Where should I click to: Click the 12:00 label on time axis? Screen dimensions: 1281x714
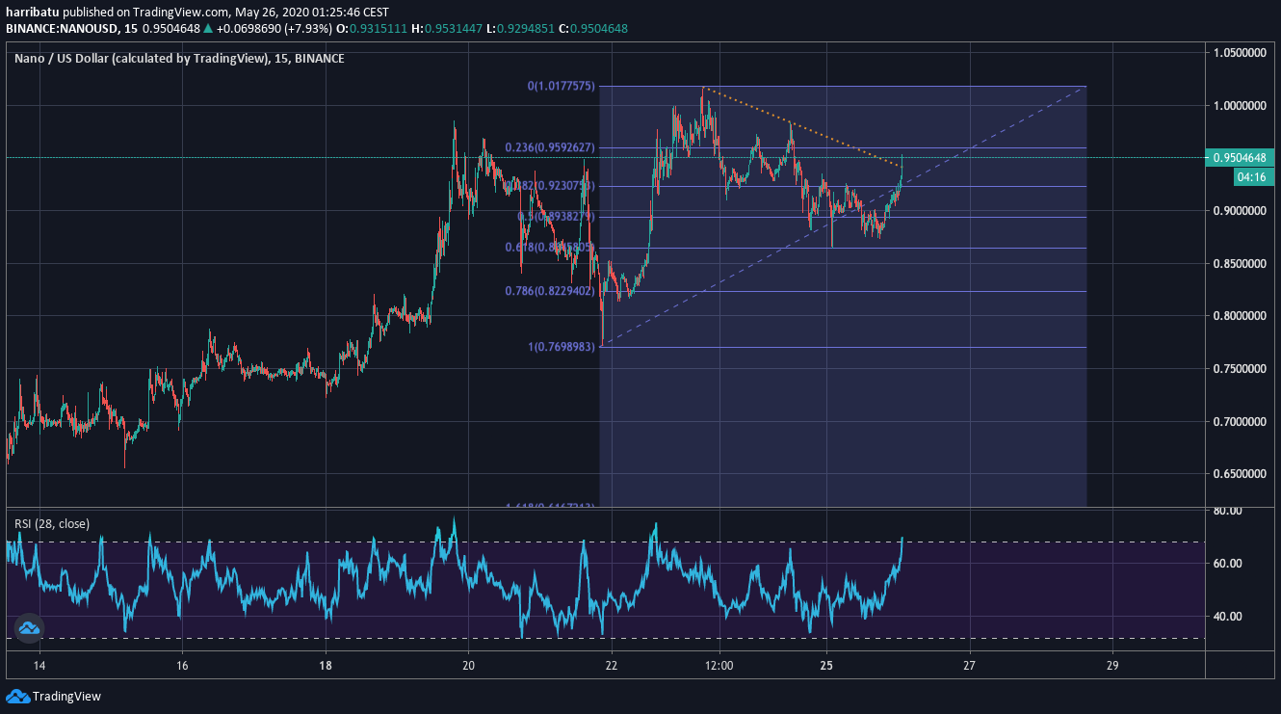719,666
